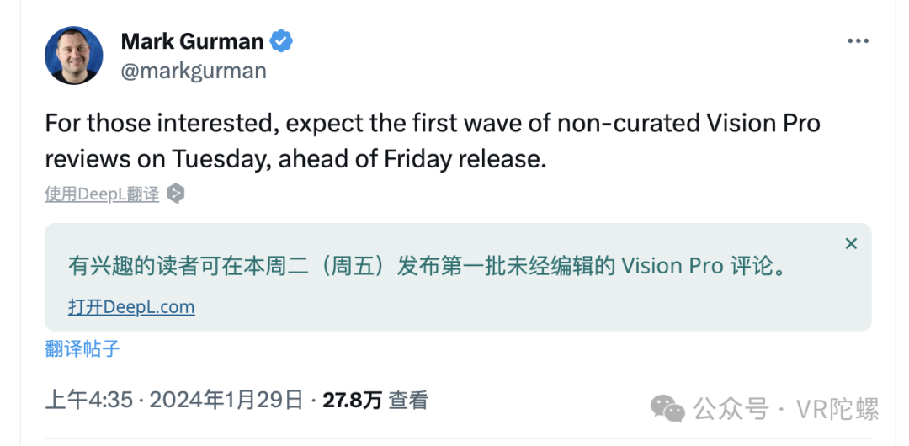
Task: Click 翻译帖子 to translate the post
Action: (x=82, y=348)
